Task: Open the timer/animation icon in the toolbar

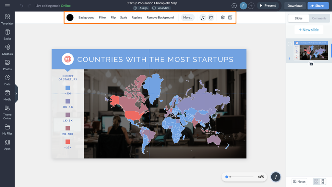Action: click(x=211, y=17)
